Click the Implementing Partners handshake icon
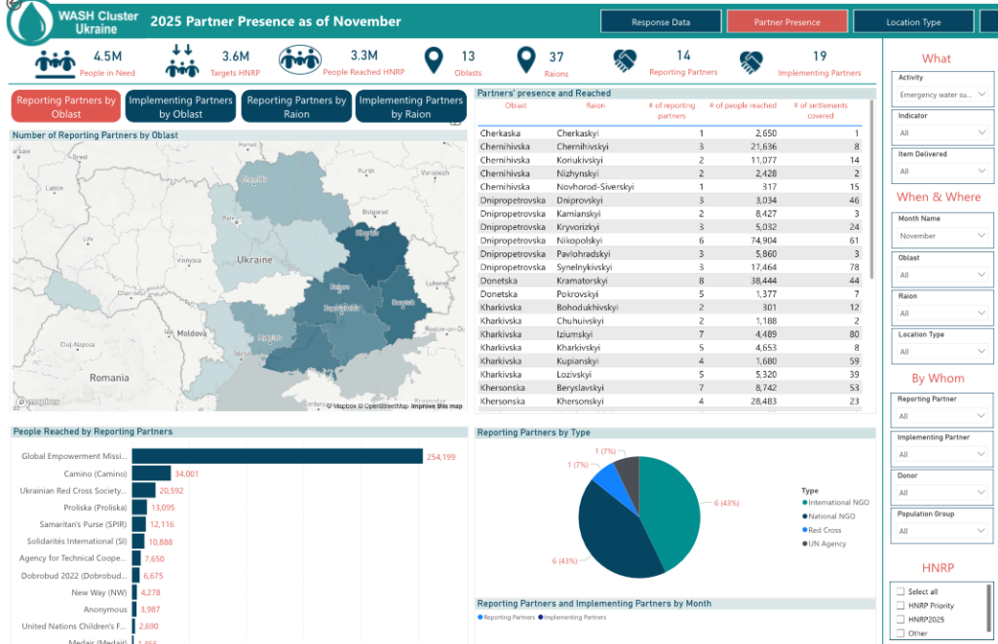The width and height of the screenshot is (998, 644). tap(750, 62)
